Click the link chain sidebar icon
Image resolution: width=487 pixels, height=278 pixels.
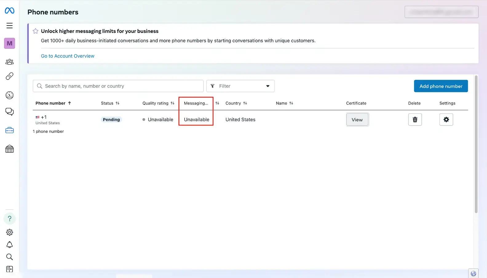[x=10, y=76]
